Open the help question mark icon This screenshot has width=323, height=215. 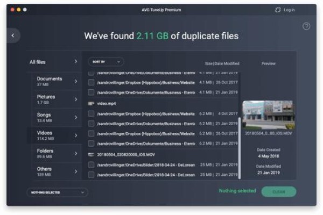tap(306, 26)
